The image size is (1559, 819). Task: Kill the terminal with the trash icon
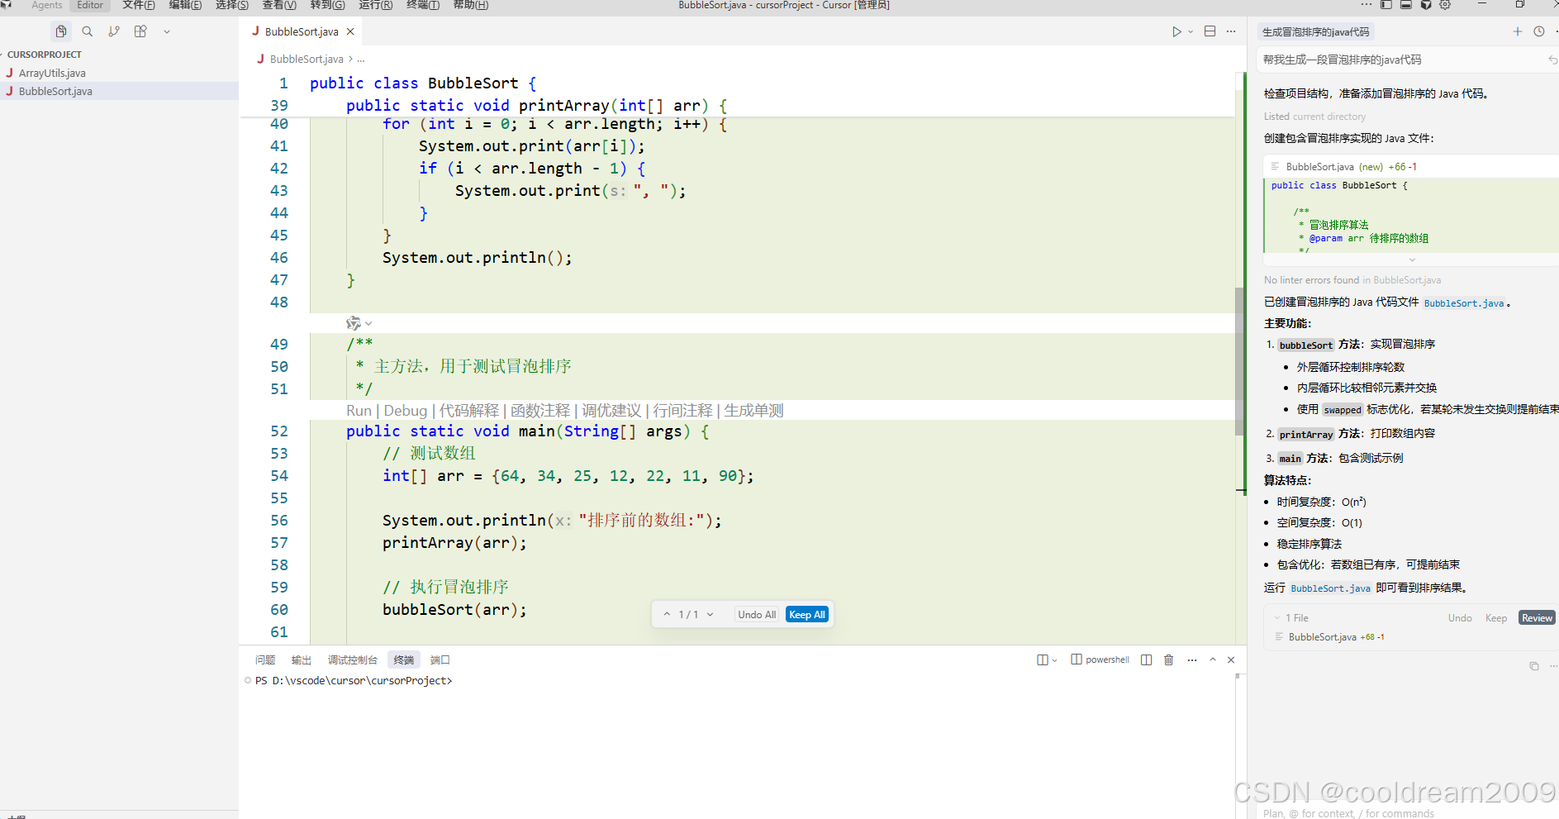1168,659
